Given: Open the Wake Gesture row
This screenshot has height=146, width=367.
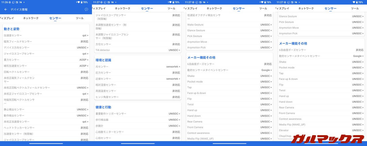Looking at the screenshot, I should click(x=229, y=25).
